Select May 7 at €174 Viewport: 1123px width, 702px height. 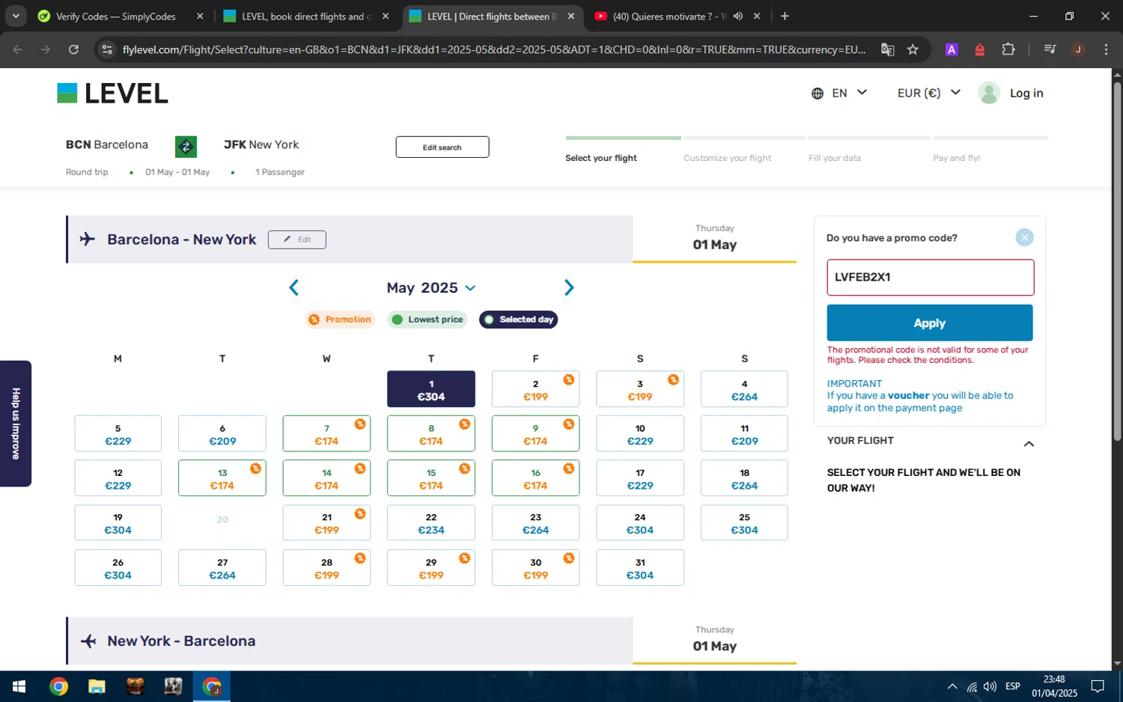tap(326, 433)
